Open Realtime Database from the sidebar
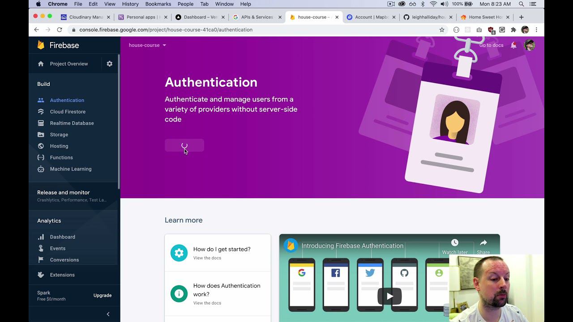The width and height of the screenshot is (573, 322). 72,123
